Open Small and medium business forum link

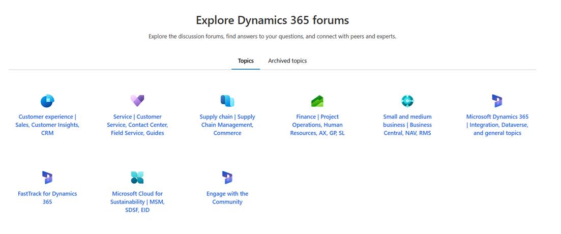(407, 125)
